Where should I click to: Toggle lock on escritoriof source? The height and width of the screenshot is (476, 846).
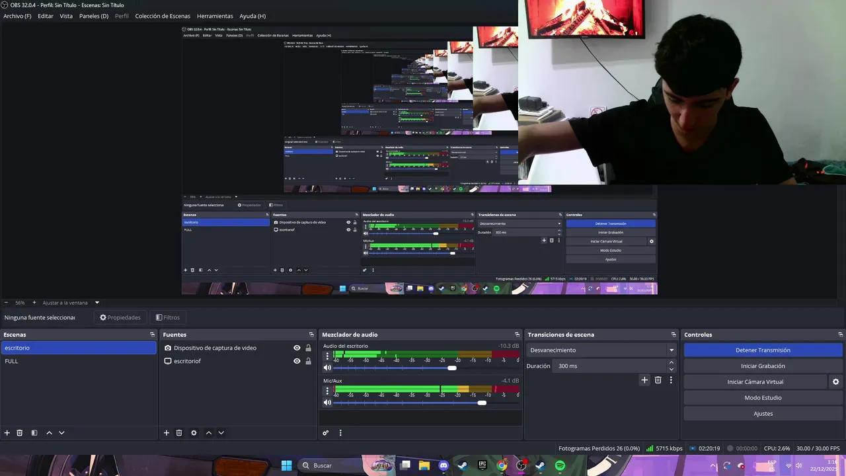pyautogui.click(x=308, y=361)
